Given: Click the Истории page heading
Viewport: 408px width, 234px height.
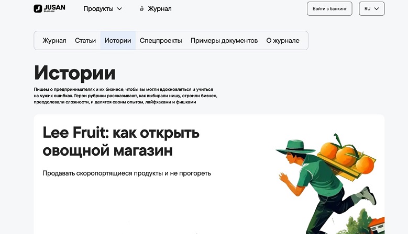Looking at the screenshot, I should pos(74,73).
